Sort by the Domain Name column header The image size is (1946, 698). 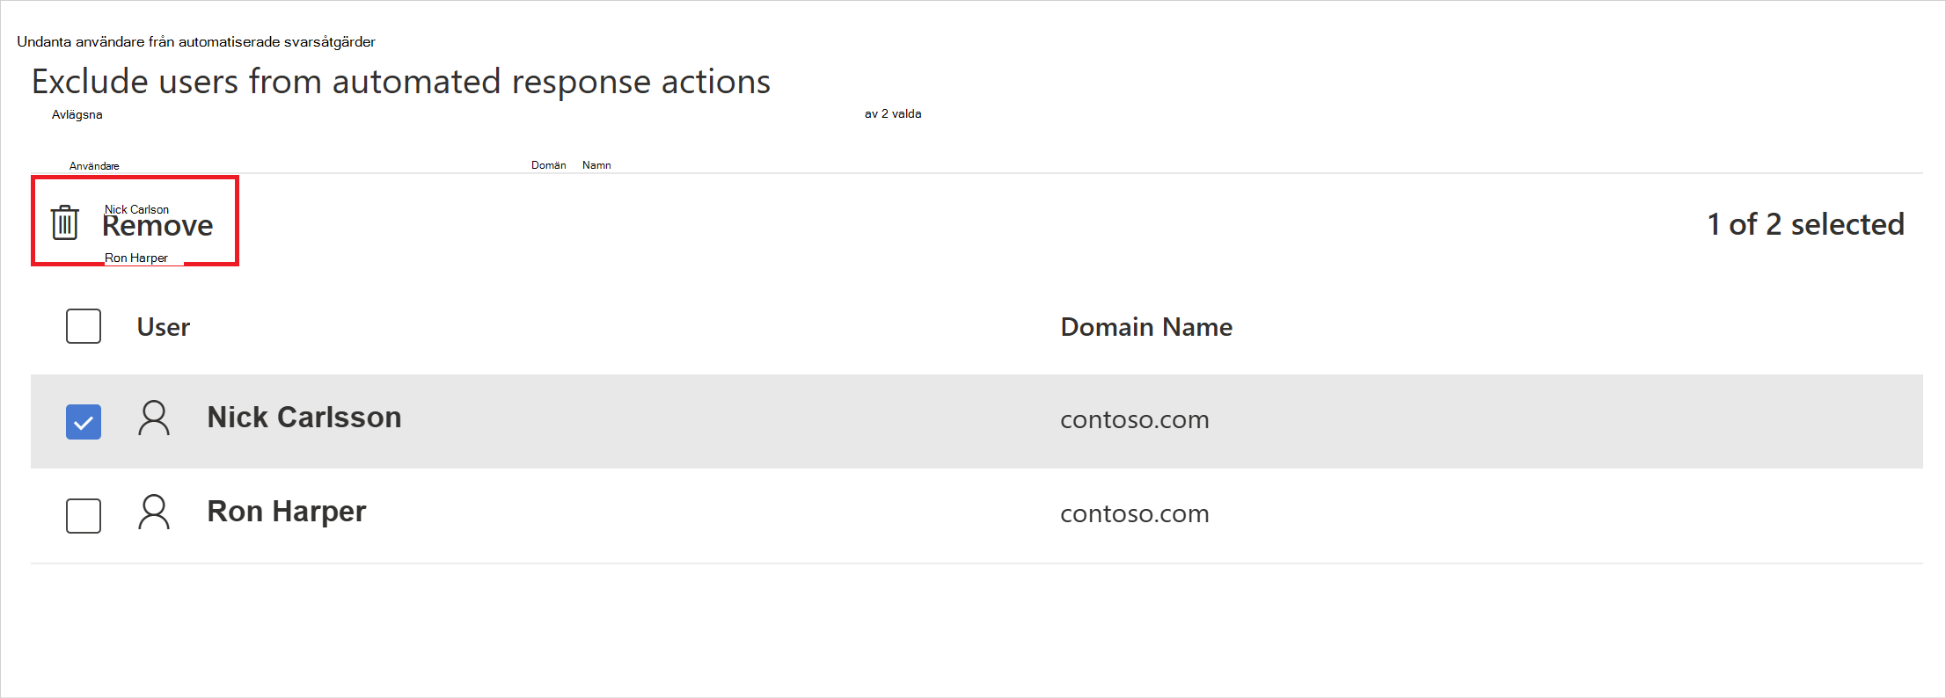[1145, 327]
